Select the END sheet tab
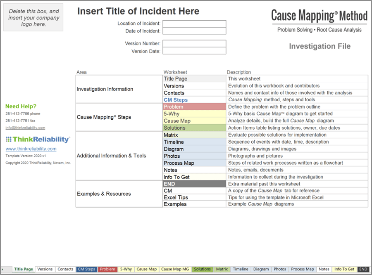This screenshot has height=275, width=372. click(x=363, y=269)
